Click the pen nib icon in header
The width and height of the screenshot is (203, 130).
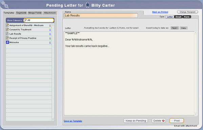tap(5, 4)
